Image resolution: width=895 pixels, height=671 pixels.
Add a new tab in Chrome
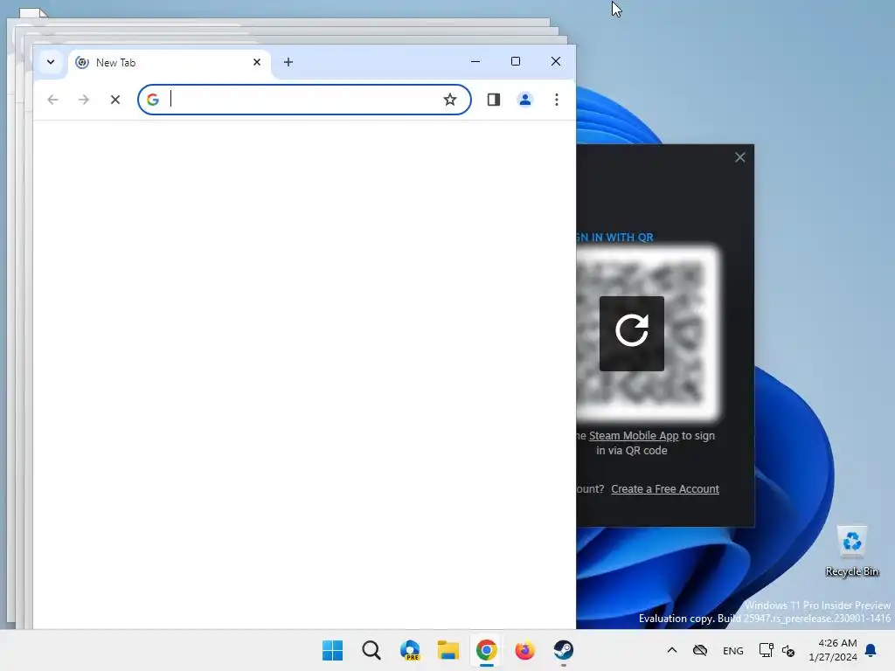[288, 62]
